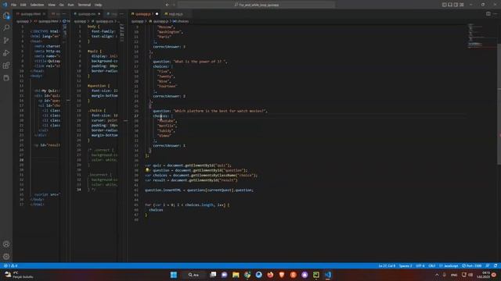Screen dimensions: 501x281
Task: Open the File menu
Action: (13, 5)
